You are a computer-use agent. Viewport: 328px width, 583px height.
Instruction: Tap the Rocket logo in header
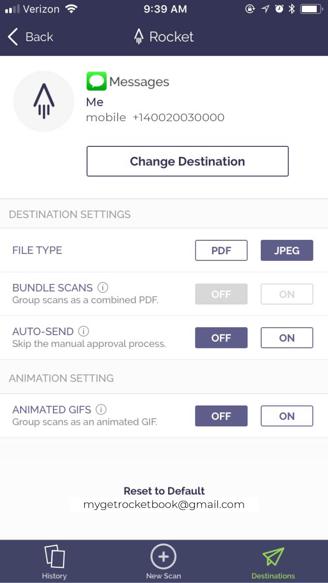pos(139,37)
